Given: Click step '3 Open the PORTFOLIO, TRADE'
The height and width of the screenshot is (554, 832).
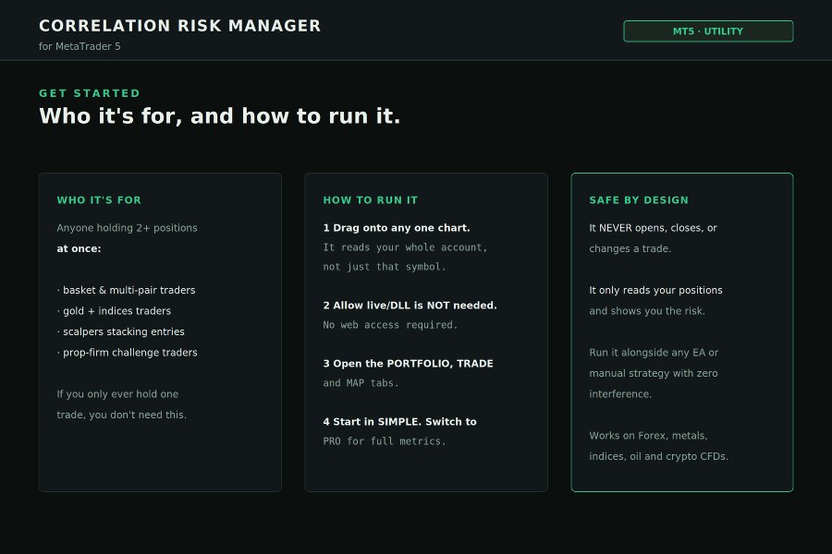Looking at the screenshot, I should coord(408,364).
